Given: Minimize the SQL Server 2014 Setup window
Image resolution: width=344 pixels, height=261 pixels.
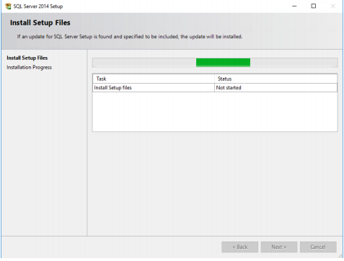Looking at the screenshot, I should coord(294,6).
